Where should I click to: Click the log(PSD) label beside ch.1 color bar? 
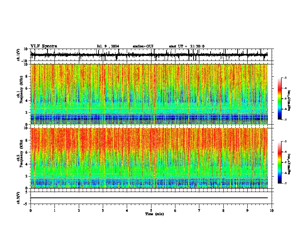pyautogui.click(x=289, y=101)
